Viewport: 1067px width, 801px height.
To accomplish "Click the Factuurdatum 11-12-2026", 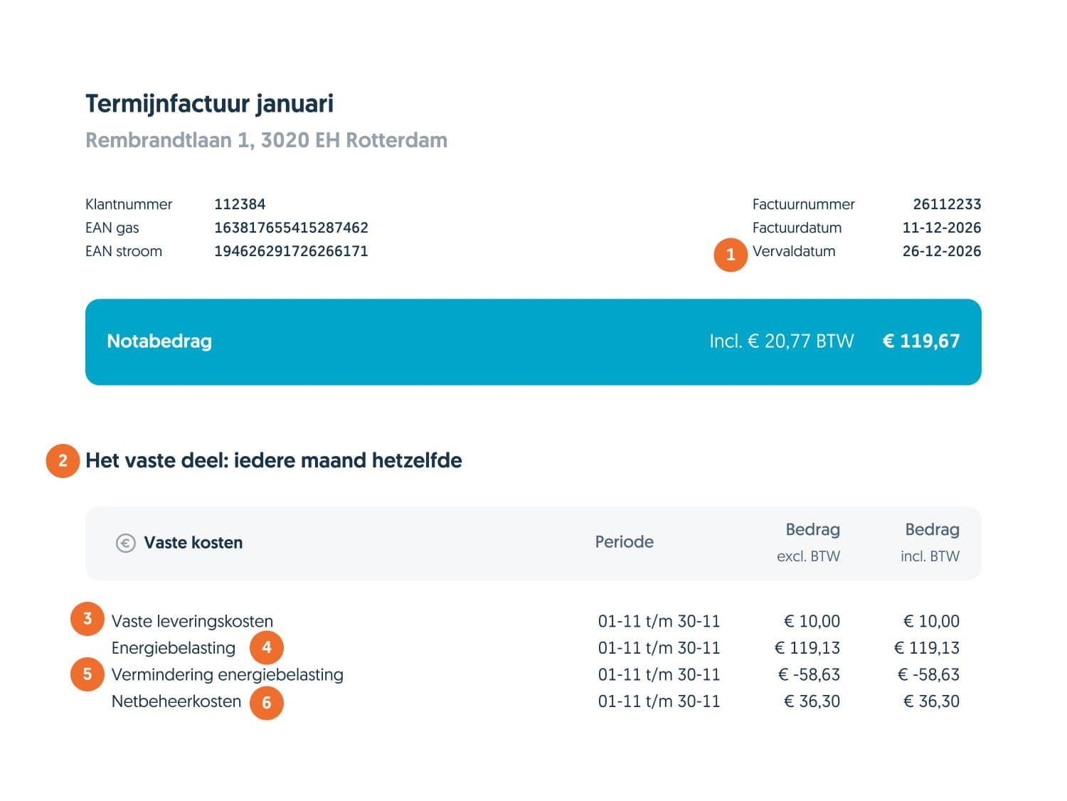I will tap(942, 228).
